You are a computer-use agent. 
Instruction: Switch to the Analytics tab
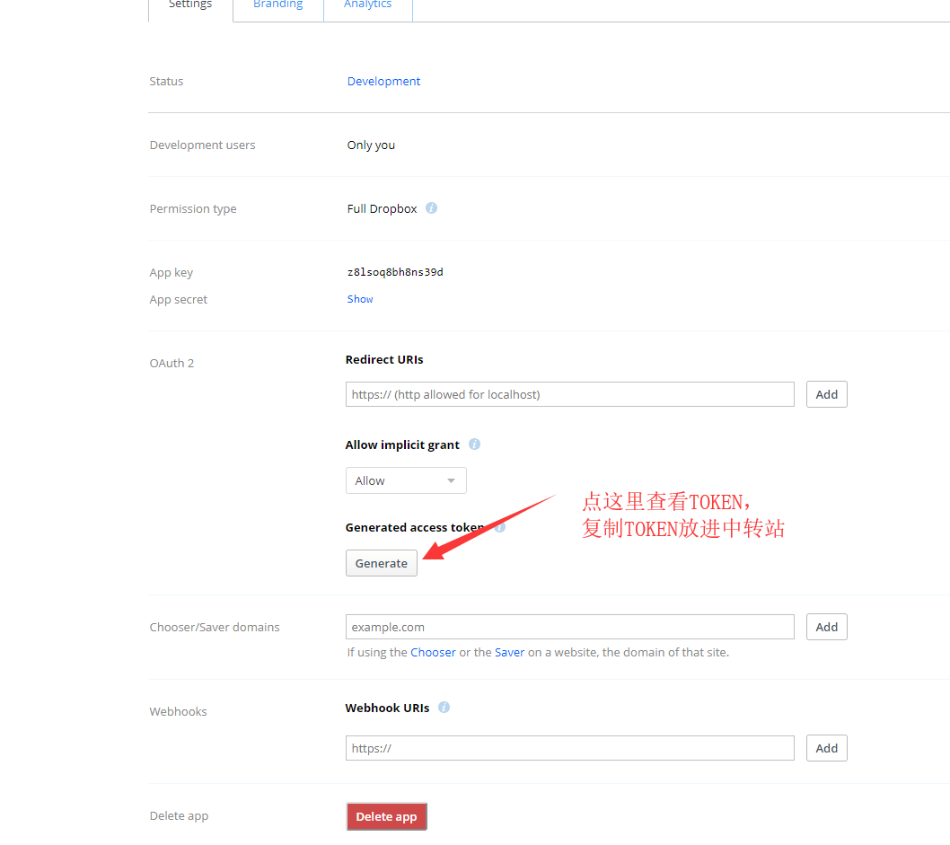coord(368,6)
